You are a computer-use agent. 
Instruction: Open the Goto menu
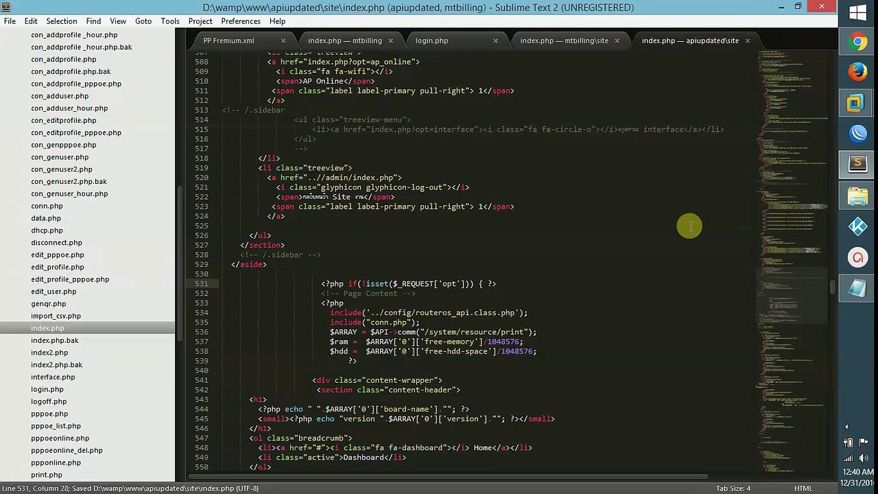(x=143, y=21)
